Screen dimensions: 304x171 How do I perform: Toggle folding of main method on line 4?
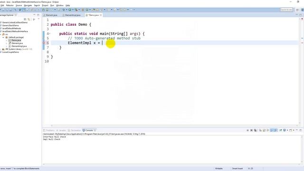(x=49, y=34)
